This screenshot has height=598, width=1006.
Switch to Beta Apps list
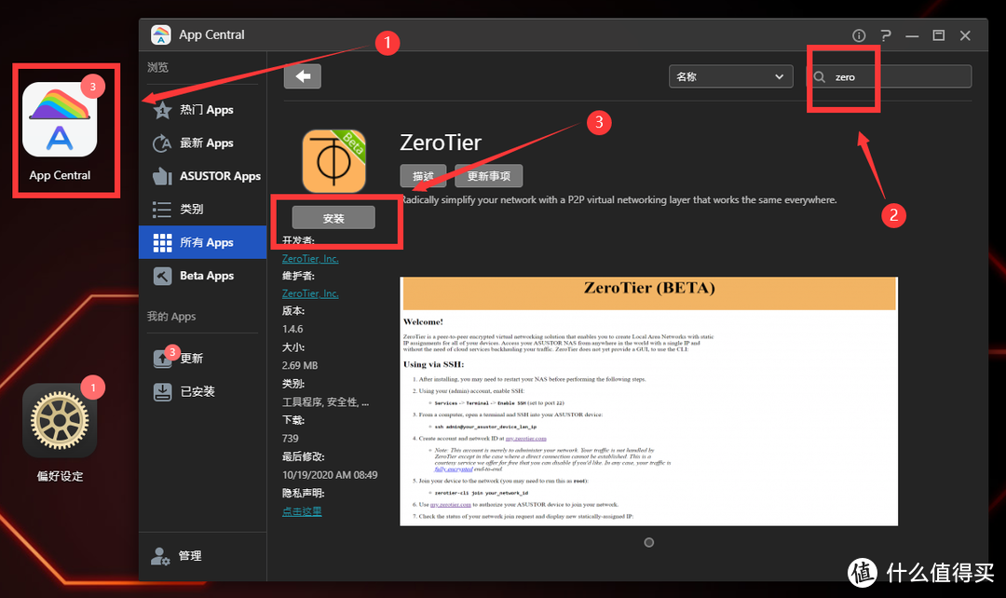coord(207,275)
